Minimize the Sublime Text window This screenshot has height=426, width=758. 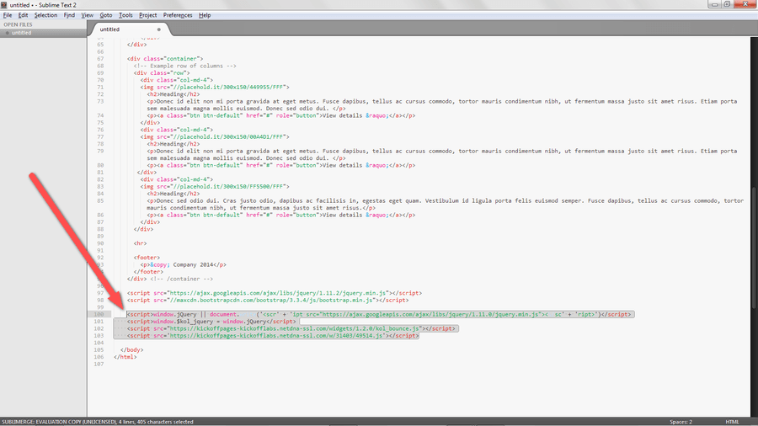[714, 4]
